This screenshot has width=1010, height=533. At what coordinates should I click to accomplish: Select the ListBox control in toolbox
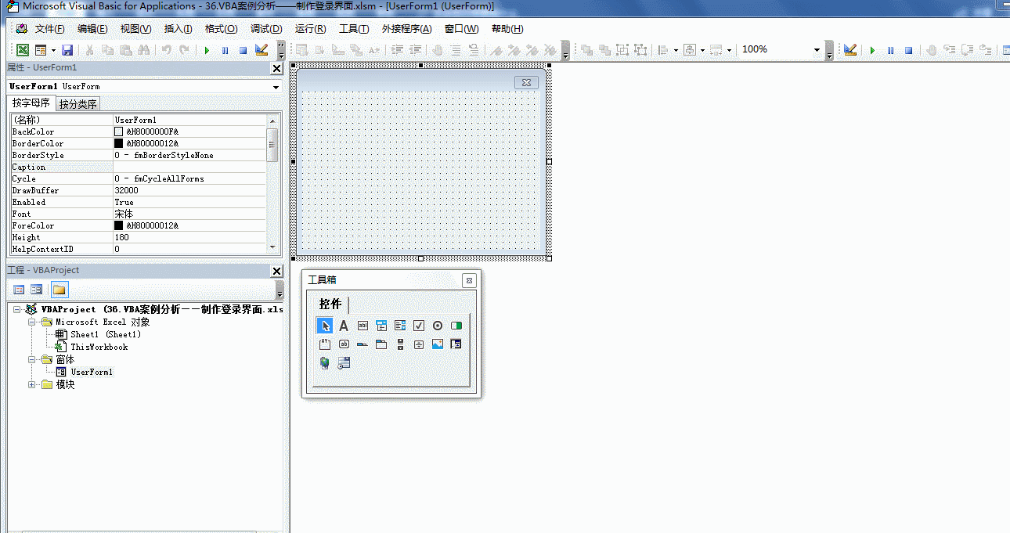coord(400,326)
